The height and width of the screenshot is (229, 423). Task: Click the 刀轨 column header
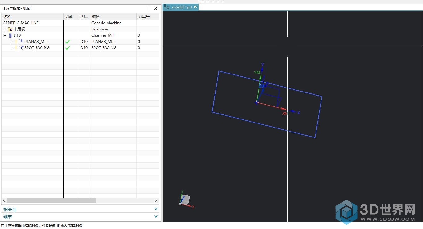(x=71, y=16)
